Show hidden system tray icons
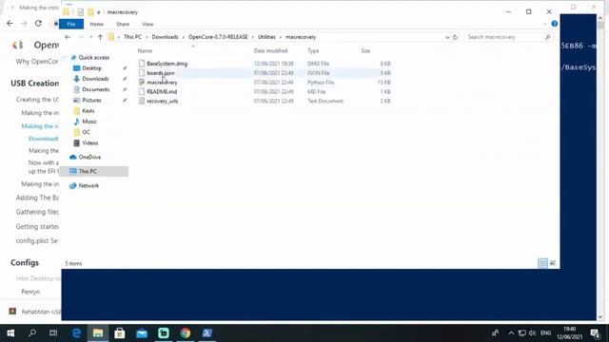609x342 pixels. (511, 333)
